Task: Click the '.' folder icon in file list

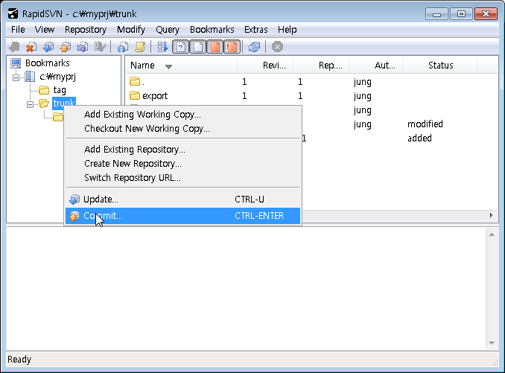Action: click(x=135, y=81)
